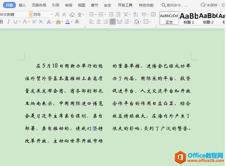Switch to the 开始 tab
This screenshot has height=166, width=226.
click(9, 5)
